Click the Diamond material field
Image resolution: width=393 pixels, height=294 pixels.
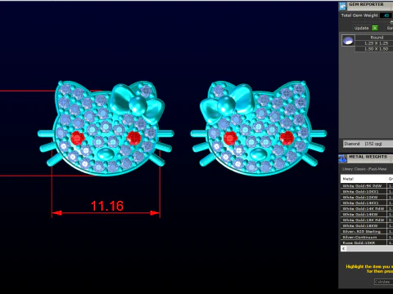pyautogui.click(x=368, y=144)
